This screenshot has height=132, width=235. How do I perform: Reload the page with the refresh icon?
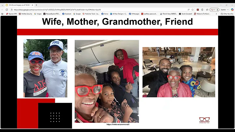point(7,9)
